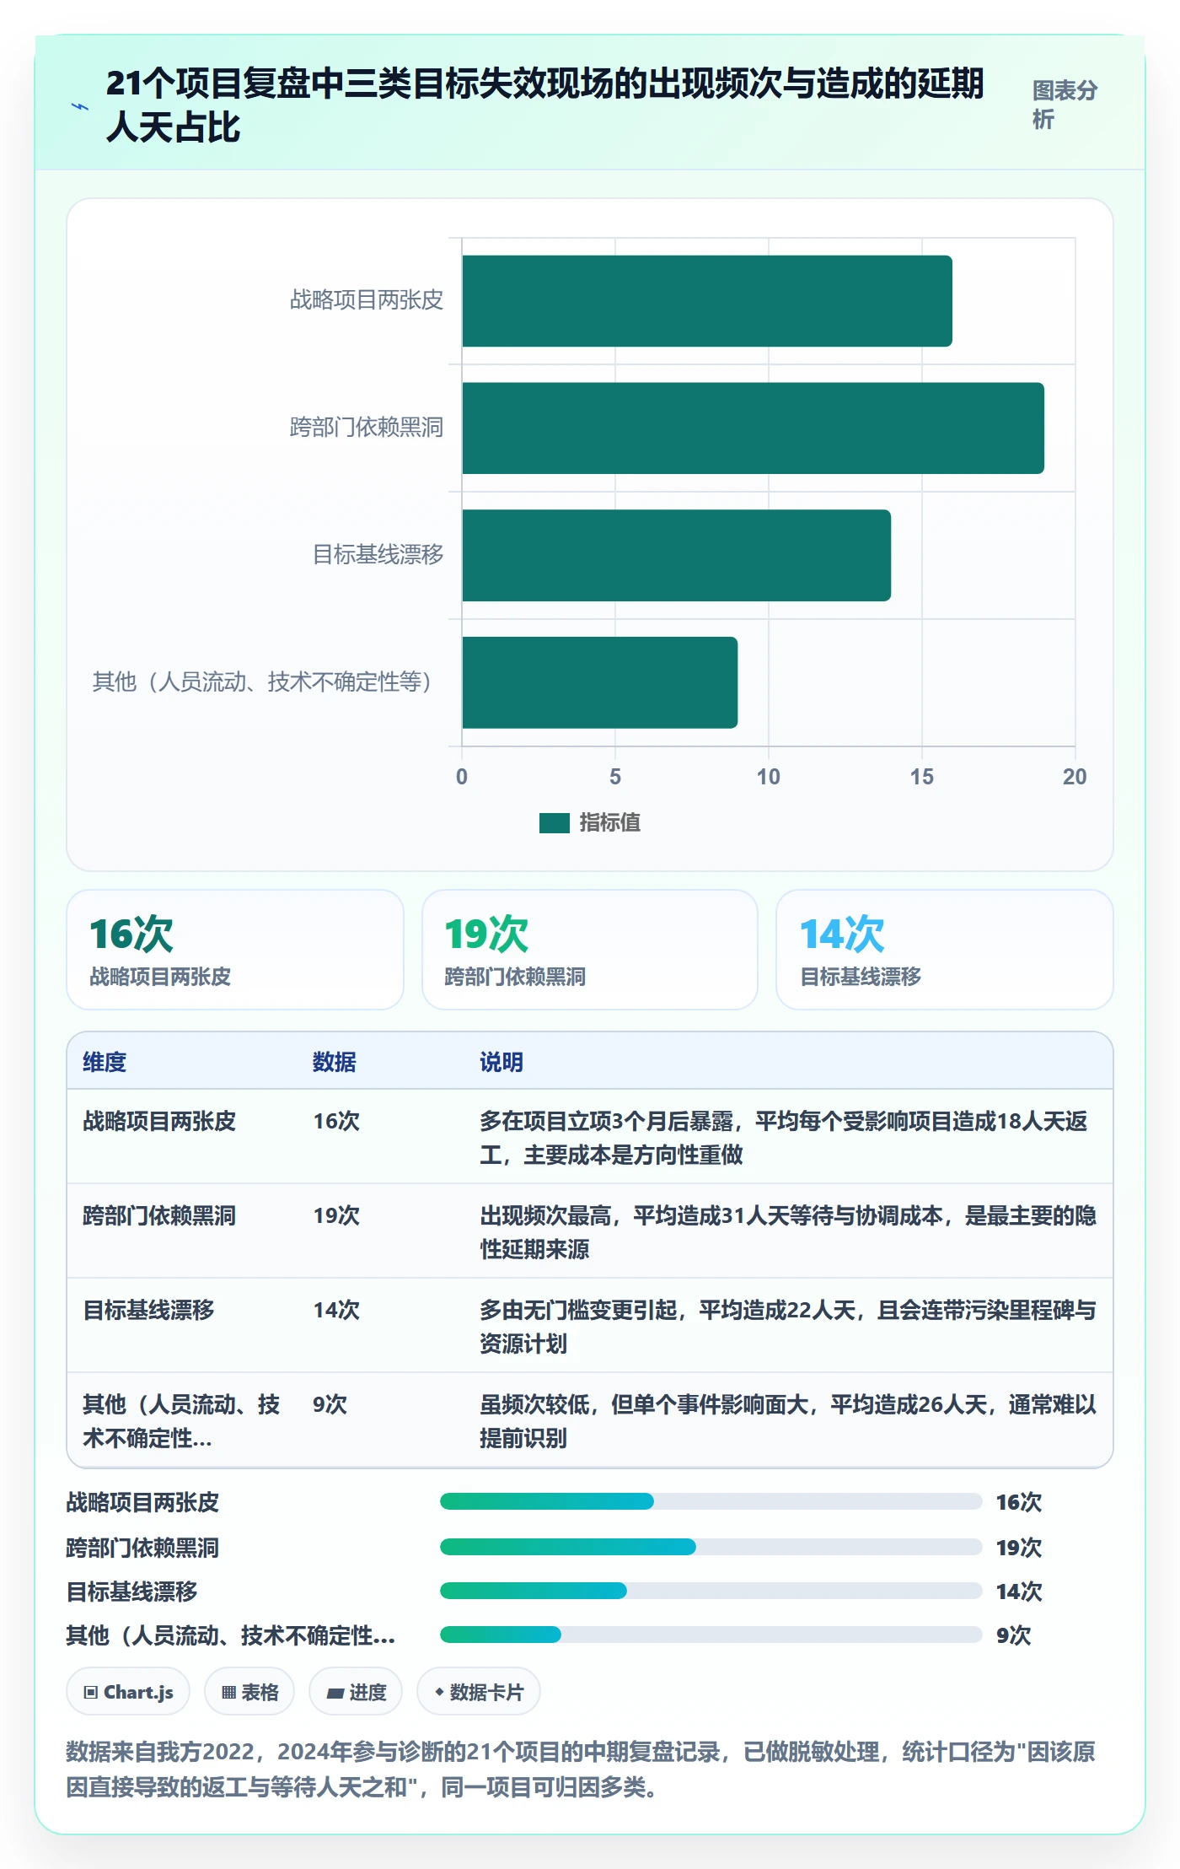Click the 战略项目两张皮 progress bar
The height and width of the screenshot is (1869, 1180).
711,1501
